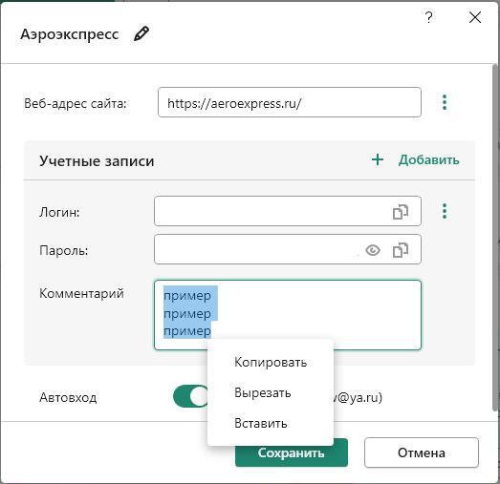Click the dialog's vertical scrollbar
This screenshot has height=484, width=500.
[x=495, y=237]
